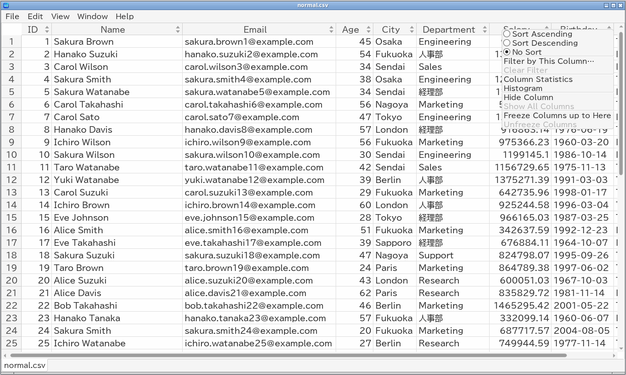
Task: Click cell hanako.tanaka23@example.com
Action: coord(259,318)
